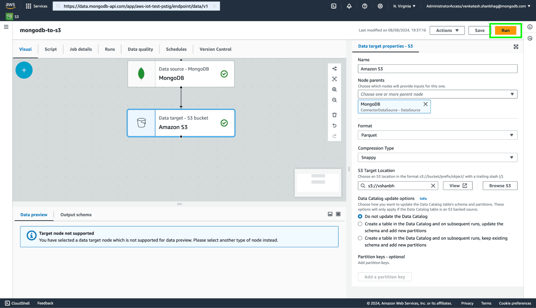536x308 pixels.
Task: Select create table keep existing schema option
Action: [360, 238]
